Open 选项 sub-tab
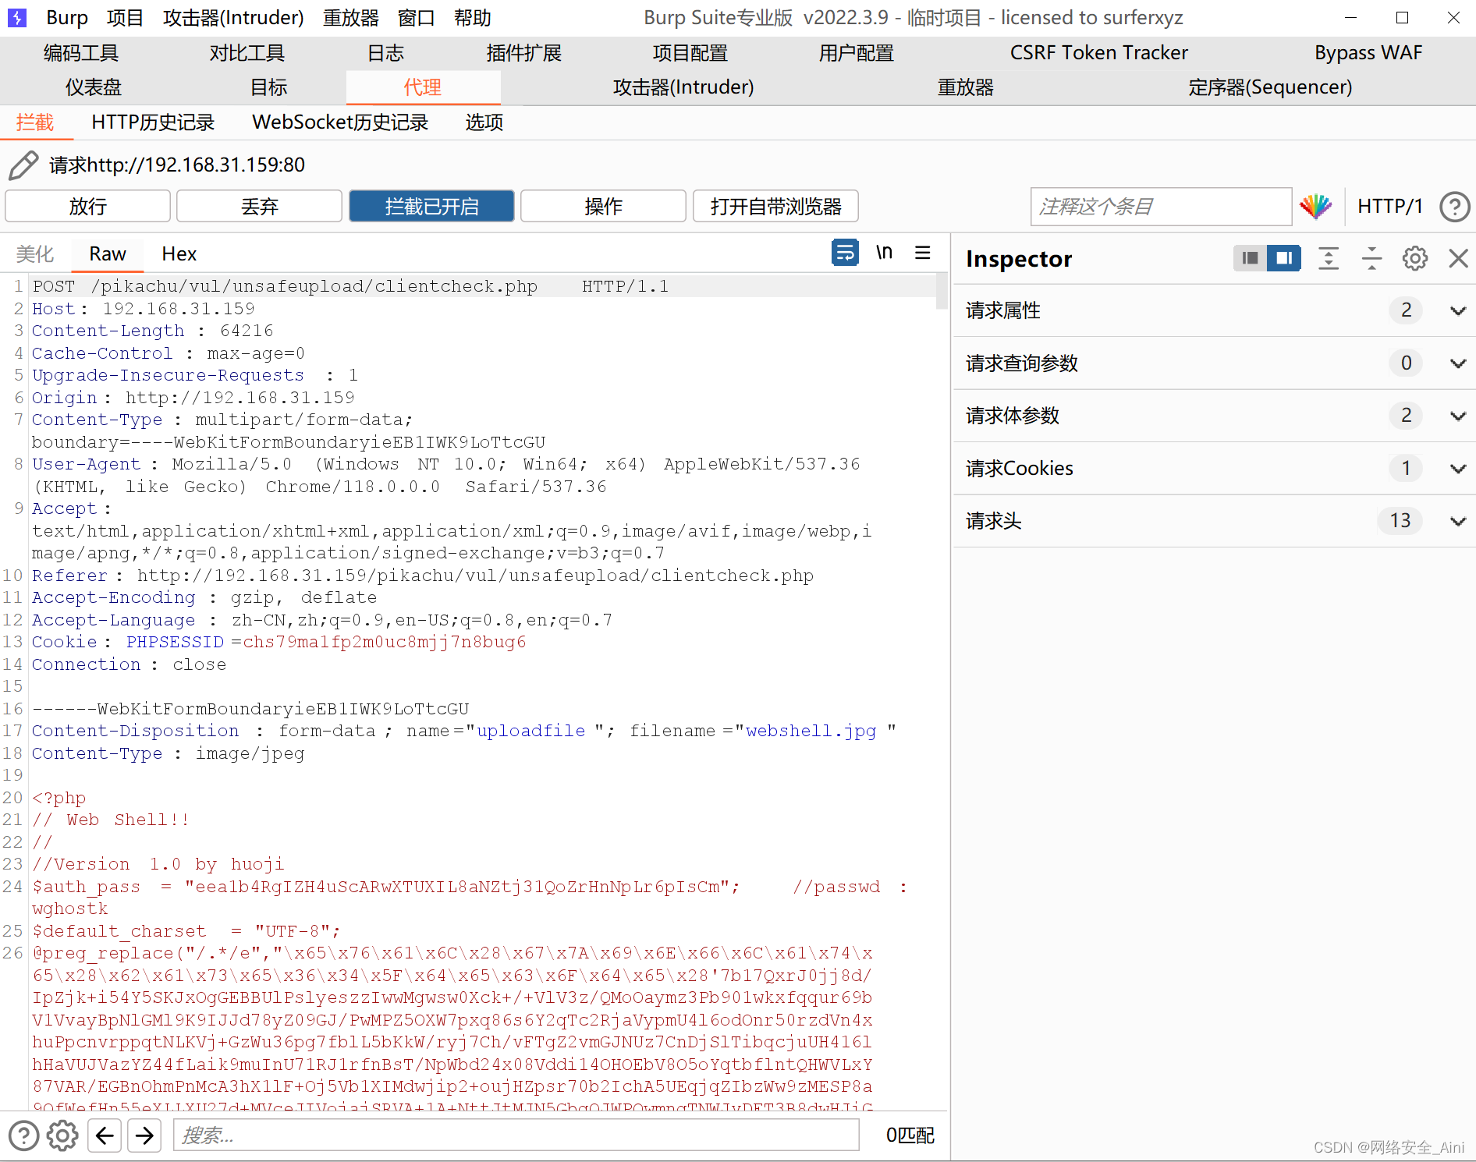Viewport: 1476px width, 1162px height. [x=484, y=122]
